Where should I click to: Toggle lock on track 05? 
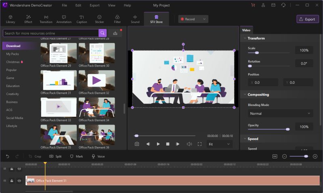click(12, 181)
